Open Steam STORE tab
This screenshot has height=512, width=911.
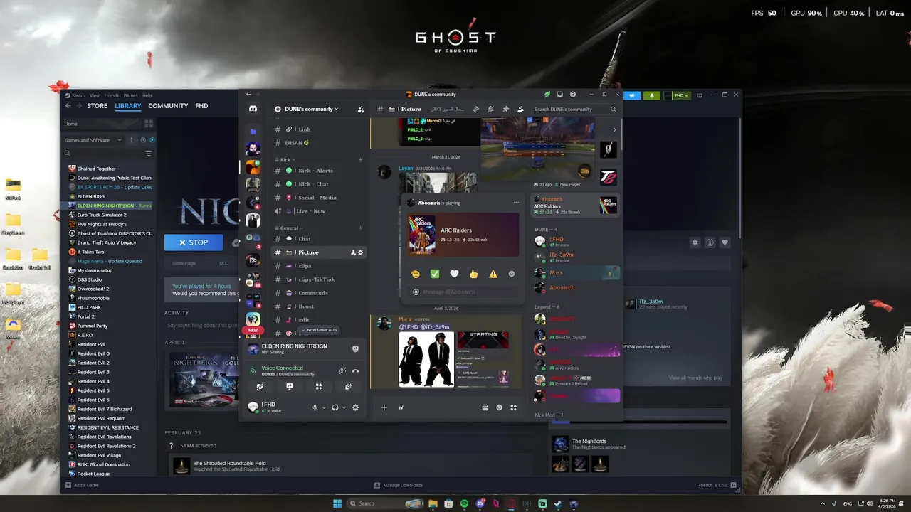(x=98, y=106)
